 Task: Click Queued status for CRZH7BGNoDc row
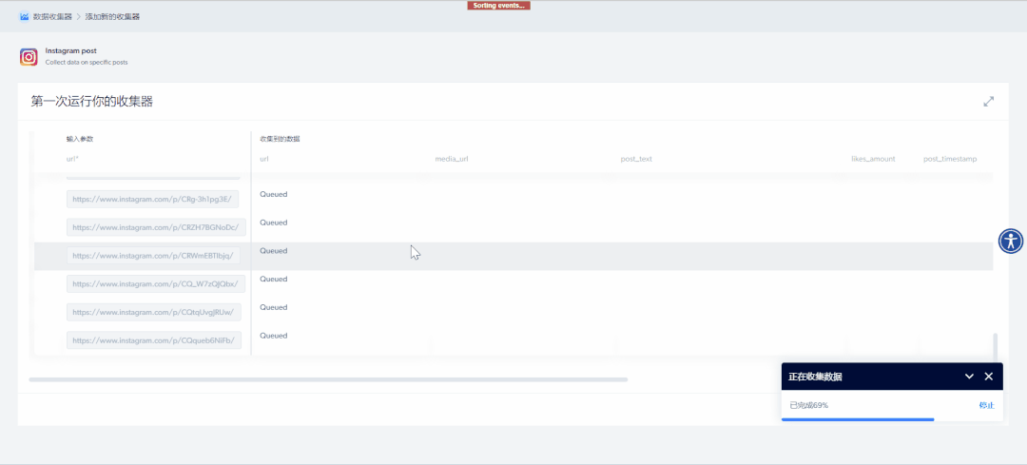point(274,223)
